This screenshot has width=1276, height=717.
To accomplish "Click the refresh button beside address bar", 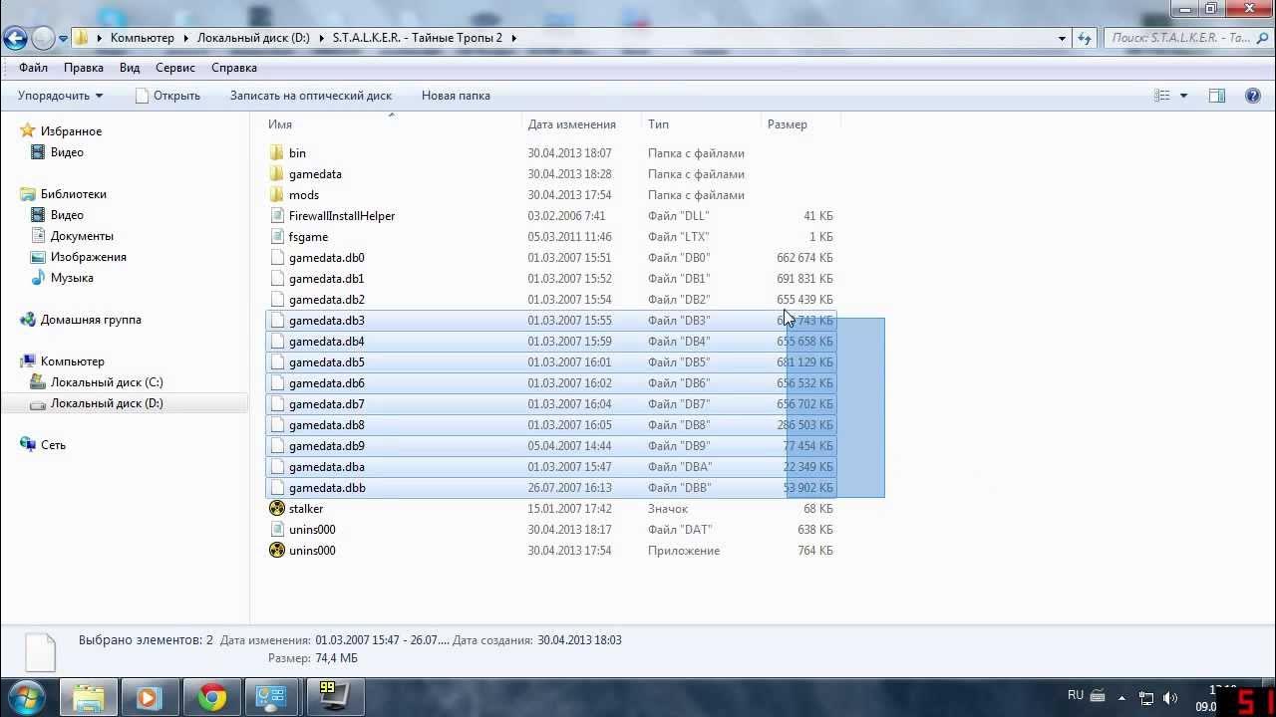I will coord(1085,38).
